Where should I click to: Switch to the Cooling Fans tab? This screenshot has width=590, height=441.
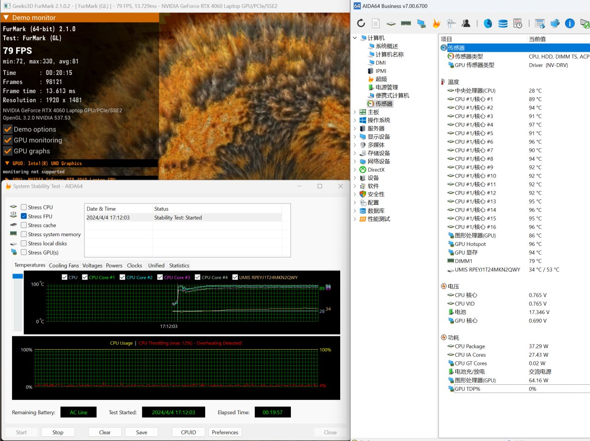coord(64,266)
